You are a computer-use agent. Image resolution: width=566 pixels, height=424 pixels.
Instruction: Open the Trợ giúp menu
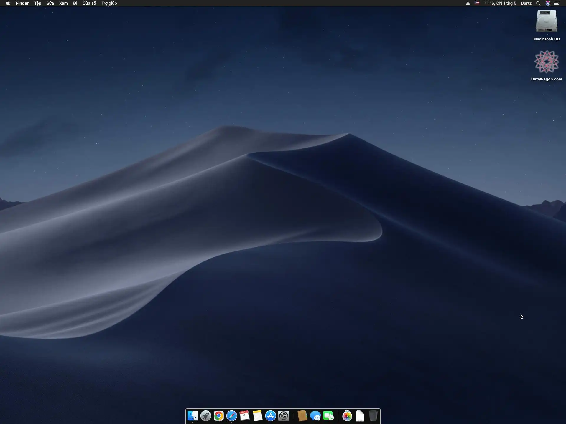(x=109, y=3)
